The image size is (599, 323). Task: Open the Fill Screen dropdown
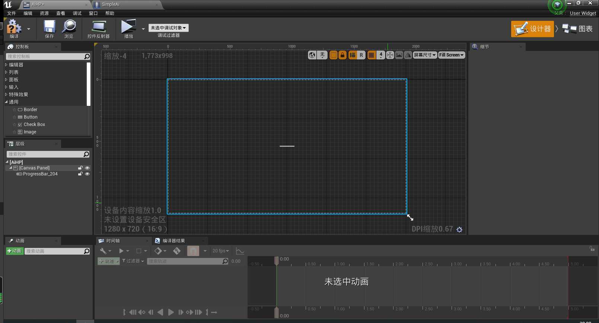[x=451, y=55]
